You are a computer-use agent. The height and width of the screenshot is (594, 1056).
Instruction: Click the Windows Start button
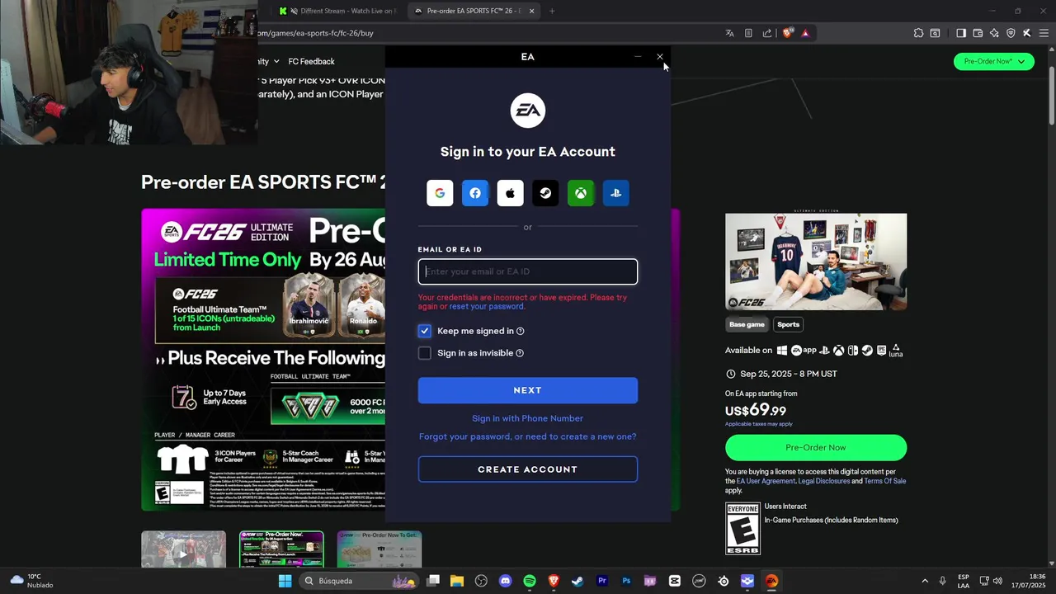[x=285, y=581]
